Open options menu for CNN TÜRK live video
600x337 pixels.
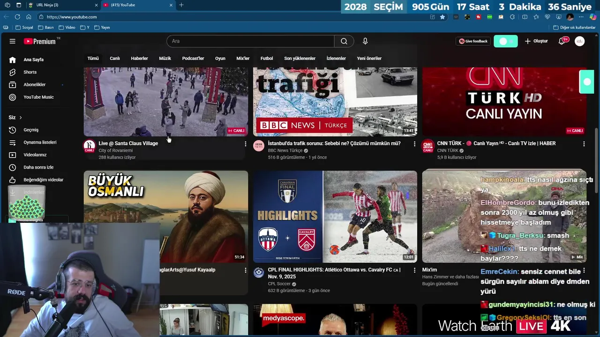pos(584,144)
